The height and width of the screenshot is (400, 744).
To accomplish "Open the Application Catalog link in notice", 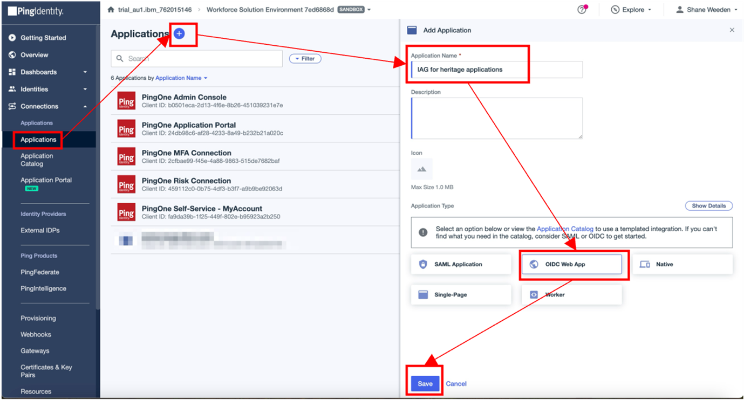I will pyautogui.click(x=565, y=229).
